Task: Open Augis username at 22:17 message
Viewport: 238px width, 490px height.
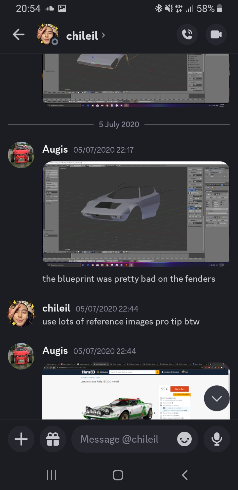Action: [55, 150]
